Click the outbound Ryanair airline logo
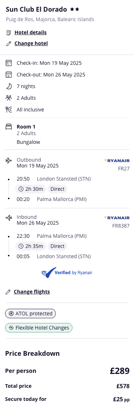 [117, 161]
